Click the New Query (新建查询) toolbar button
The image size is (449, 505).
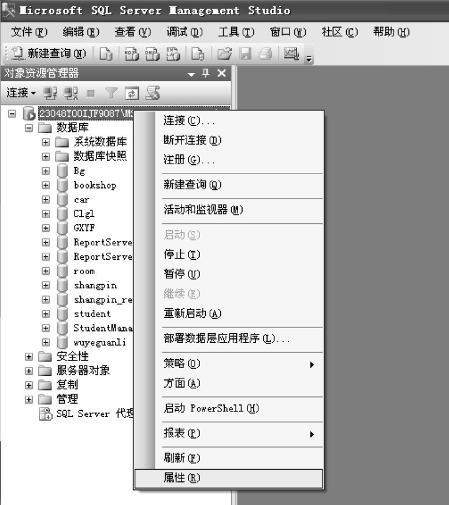49,53
